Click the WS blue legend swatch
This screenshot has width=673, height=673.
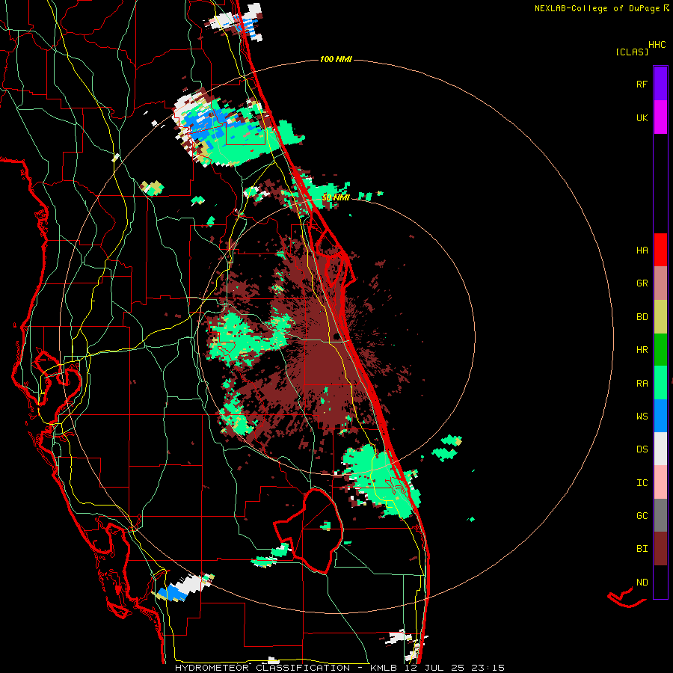point(660,416)
